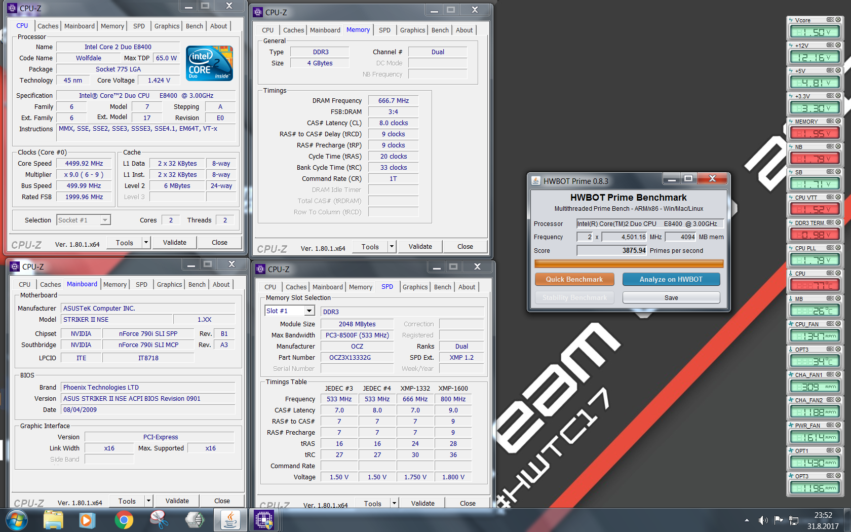Switch to Caches tab in the CPU window
This screenshot has height=532, width=851.
click(x=48, y=26)
